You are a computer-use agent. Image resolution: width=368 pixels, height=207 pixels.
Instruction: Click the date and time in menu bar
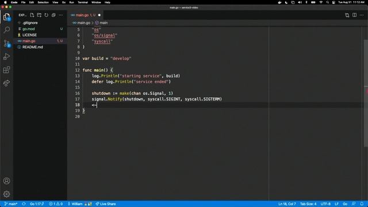click(351, 2)
